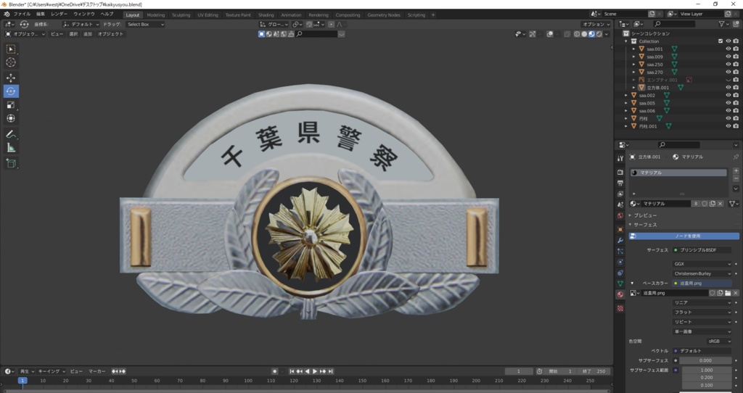
Task: Collapse the Collection tree
Action: (x=626, y=41)
